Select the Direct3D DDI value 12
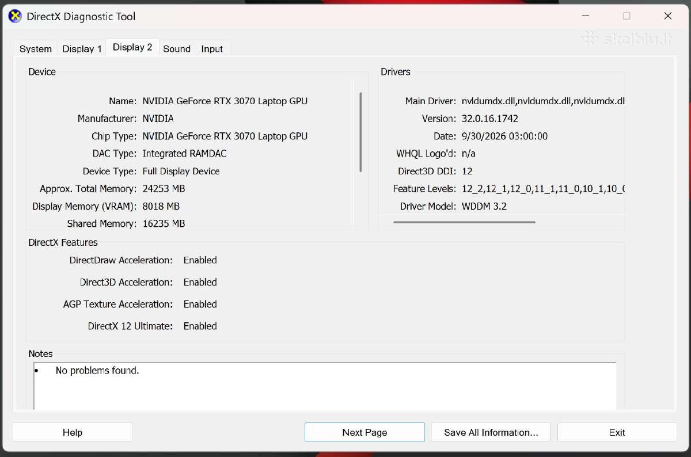The image size is (691, 457). 467,171
